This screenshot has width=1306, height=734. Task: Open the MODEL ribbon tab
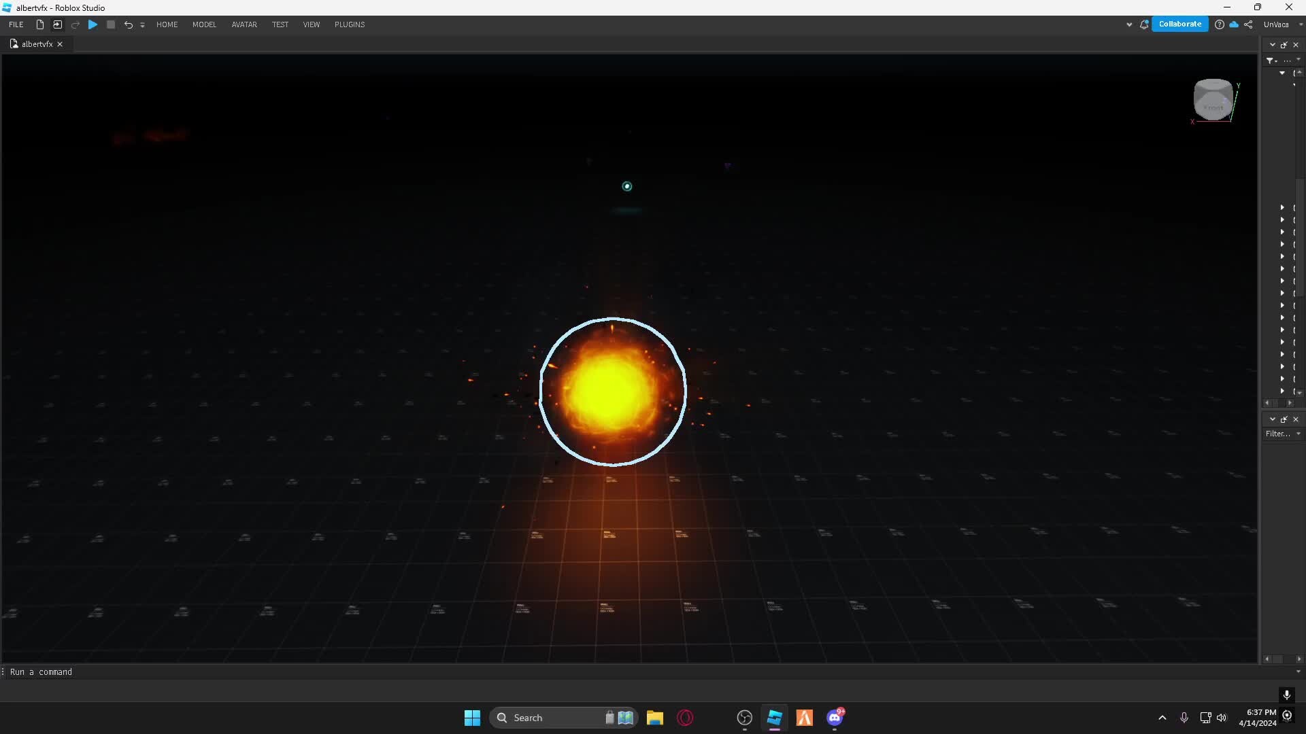pos(204,24)
